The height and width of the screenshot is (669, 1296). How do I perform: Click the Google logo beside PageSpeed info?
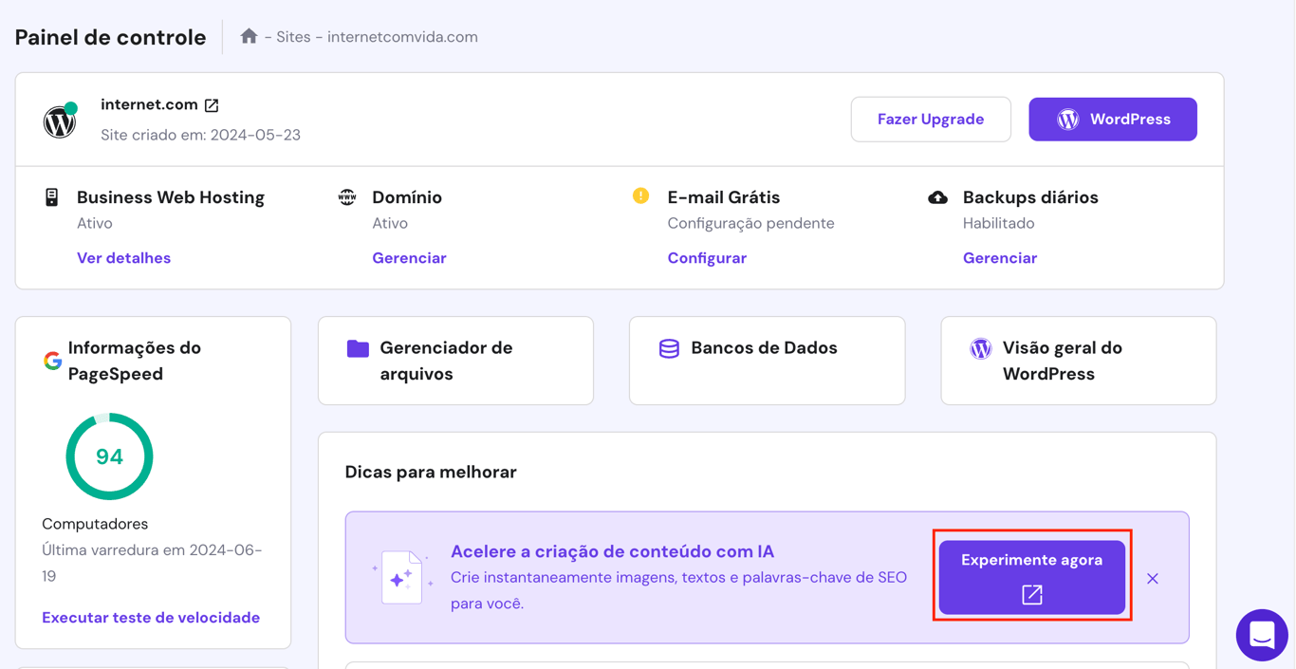click(52, 361)
